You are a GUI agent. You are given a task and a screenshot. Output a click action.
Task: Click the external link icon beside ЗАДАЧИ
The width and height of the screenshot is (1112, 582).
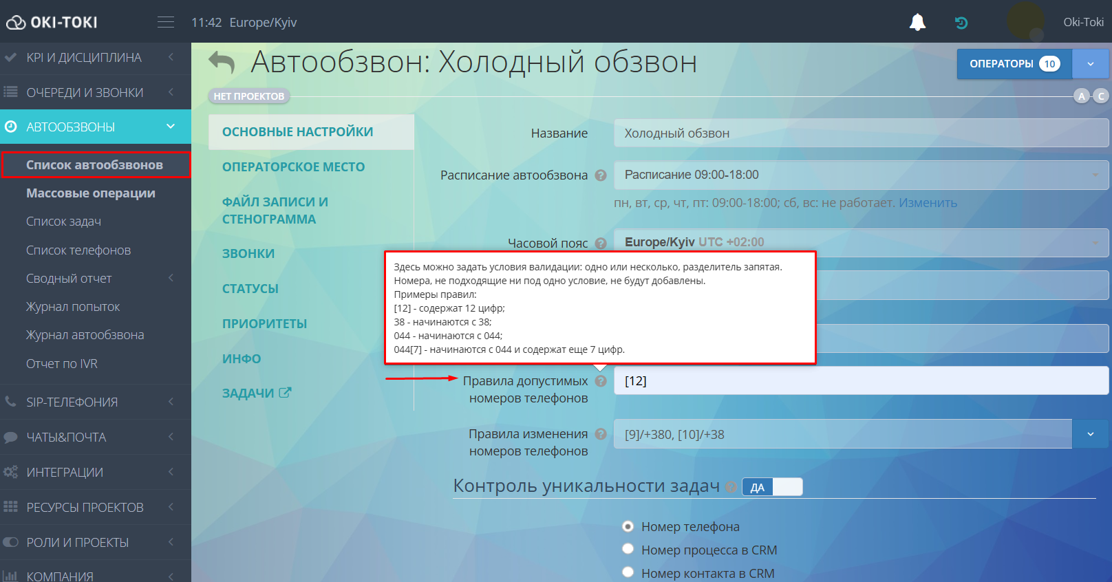point(285,393)
